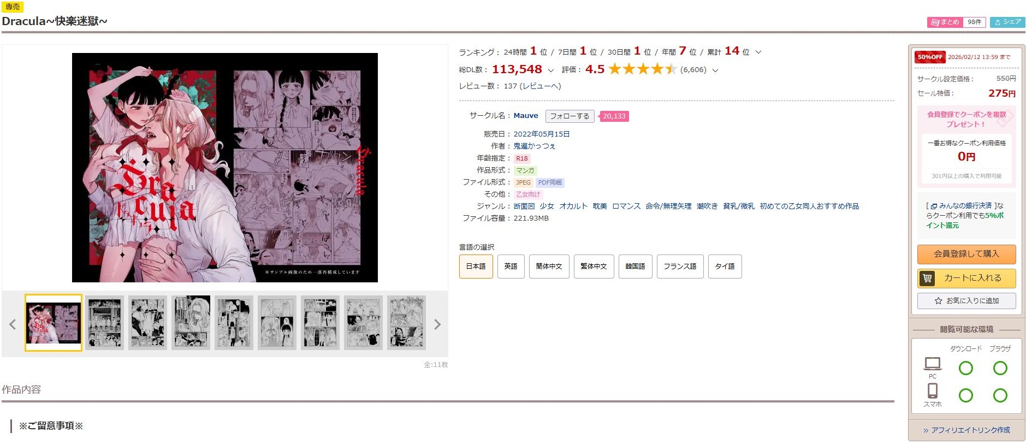Click the PC environment icon

point(933,364)
